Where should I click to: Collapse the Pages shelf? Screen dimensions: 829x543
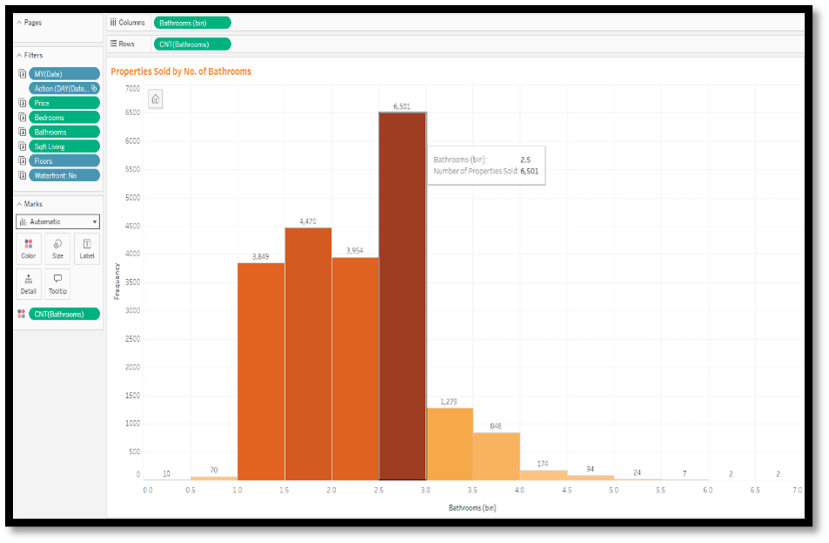pyautogui.click(x=19, y=23)
